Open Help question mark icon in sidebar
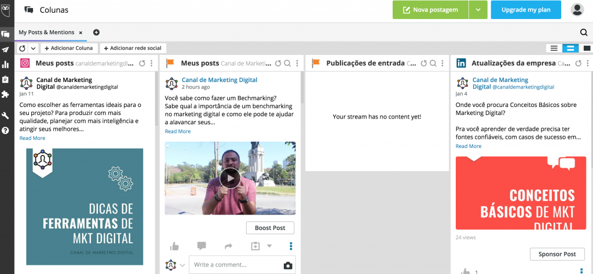 click(5, 131)
